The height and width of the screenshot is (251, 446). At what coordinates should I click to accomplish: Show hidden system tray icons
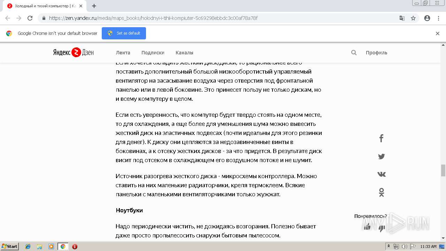pos(389,246)
